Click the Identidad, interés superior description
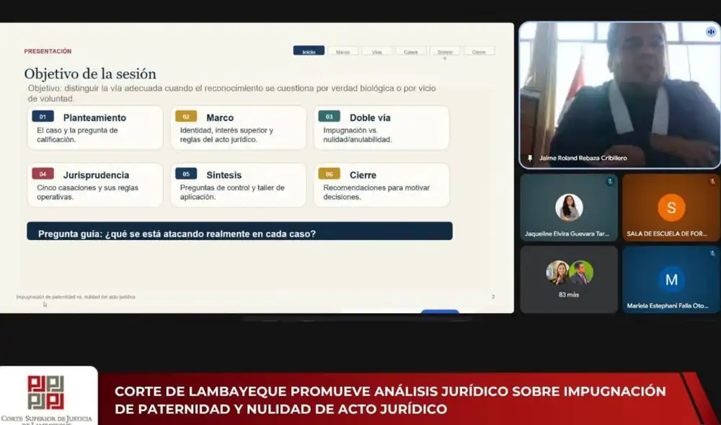Image resolution: width=721 pixels, height=425 pixels. coord(226,135)
